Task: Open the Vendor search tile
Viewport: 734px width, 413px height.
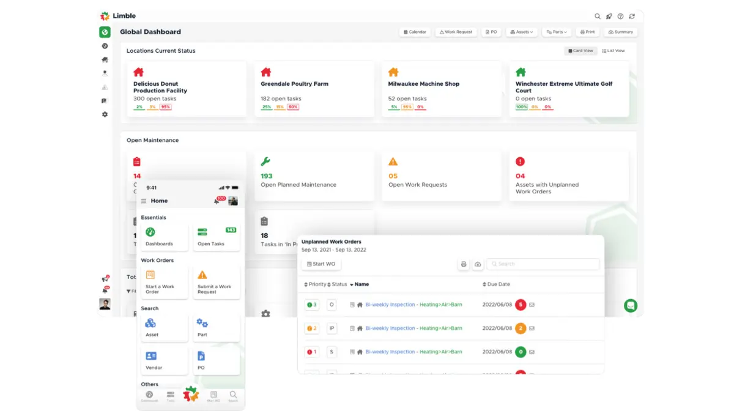Action: click(165, 361)
